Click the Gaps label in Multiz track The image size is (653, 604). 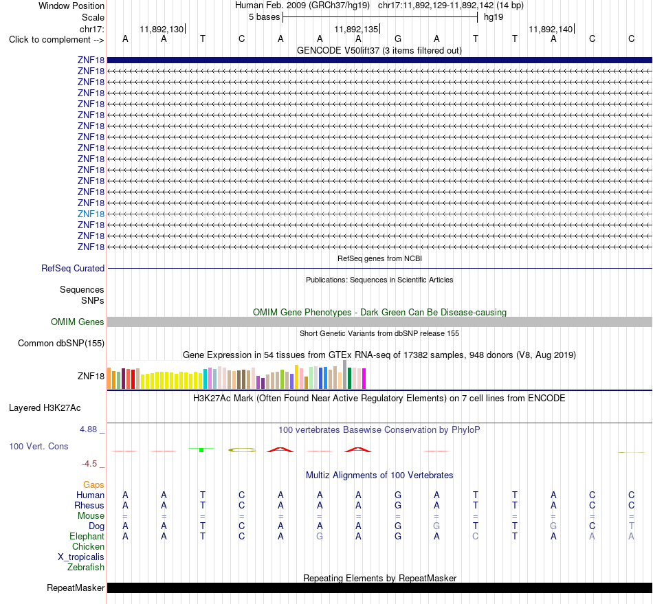coord(93,484)
